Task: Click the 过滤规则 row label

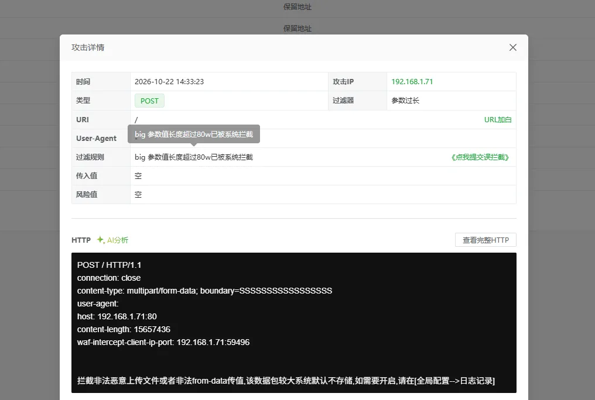Action: pos(90,157)
